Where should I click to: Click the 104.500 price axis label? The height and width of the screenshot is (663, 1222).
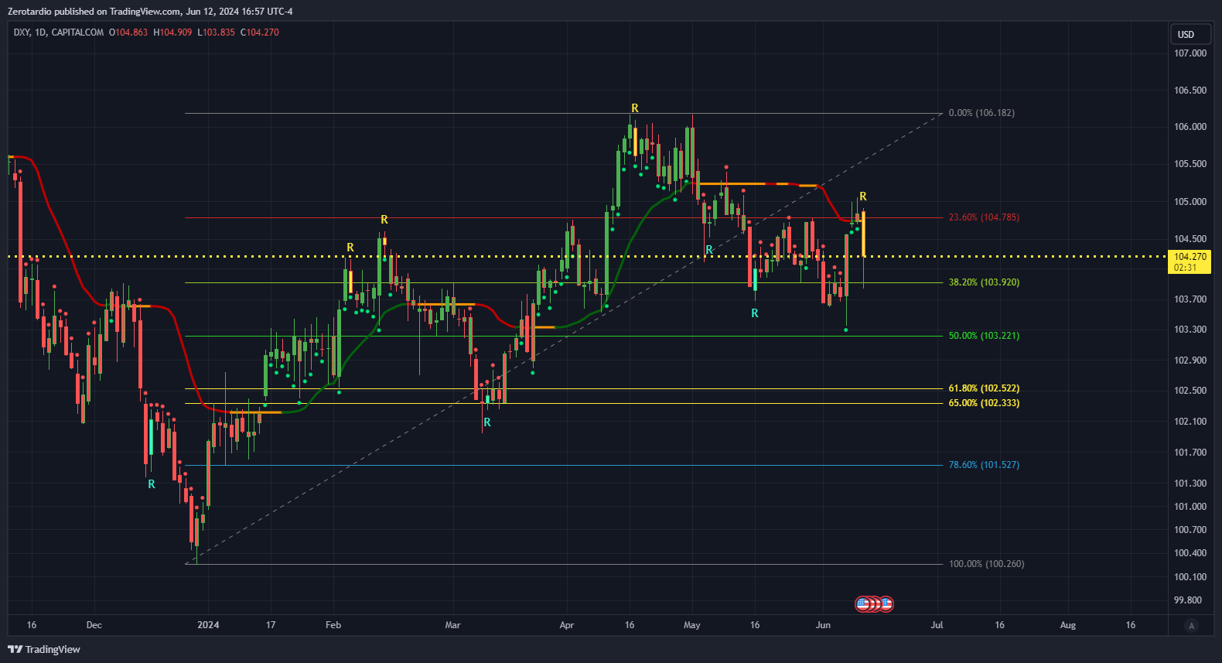pyautogui.click(x=1190, y=239)
